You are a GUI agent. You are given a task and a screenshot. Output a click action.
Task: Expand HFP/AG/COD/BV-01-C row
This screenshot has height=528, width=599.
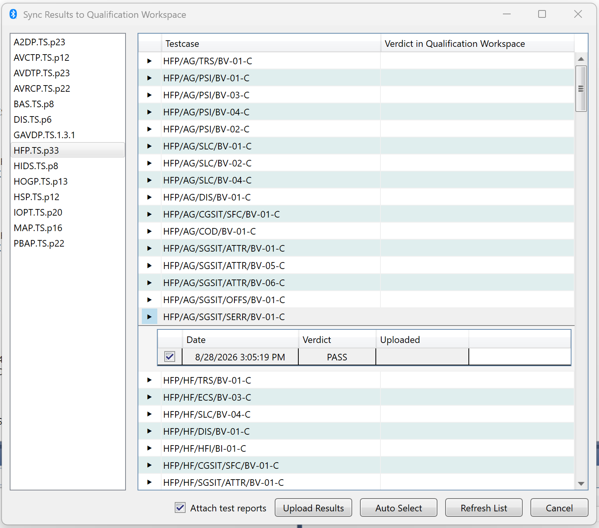150,231
